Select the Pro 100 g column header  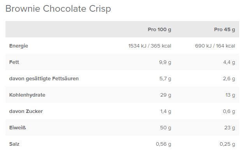pyautogui.click(x=159, y=29)
